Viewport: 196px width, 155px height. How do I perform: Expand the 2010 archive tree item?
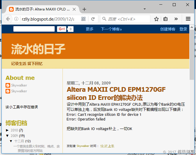click(x=8, y=130)
